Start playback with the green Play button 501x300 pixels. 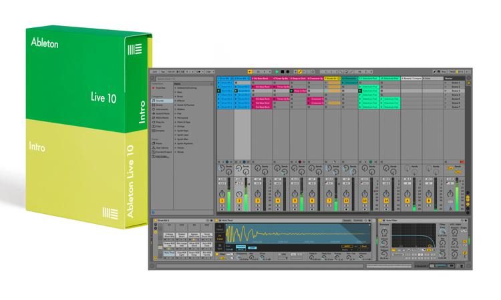[277, 72]
